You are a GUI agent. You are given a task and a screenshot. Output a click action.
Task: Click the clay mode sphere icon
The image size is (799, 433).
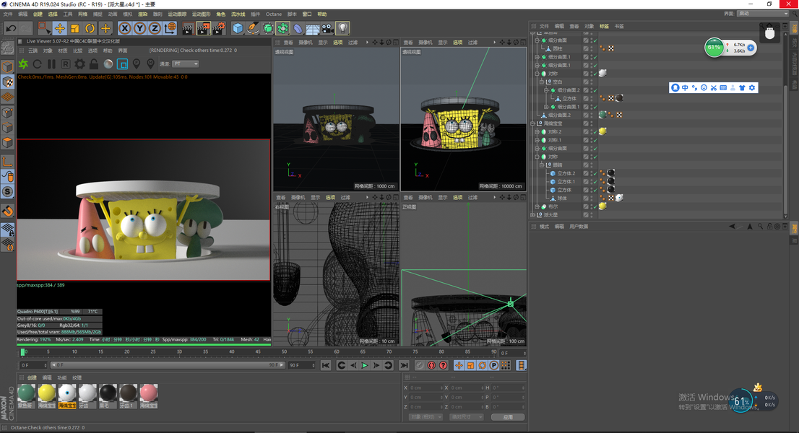pyautogui.click(x=108, y=64)
